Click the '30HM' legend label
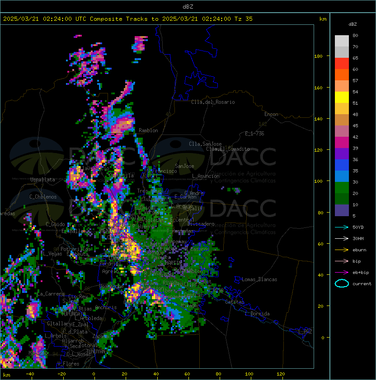376x380 pixels. 358,238
